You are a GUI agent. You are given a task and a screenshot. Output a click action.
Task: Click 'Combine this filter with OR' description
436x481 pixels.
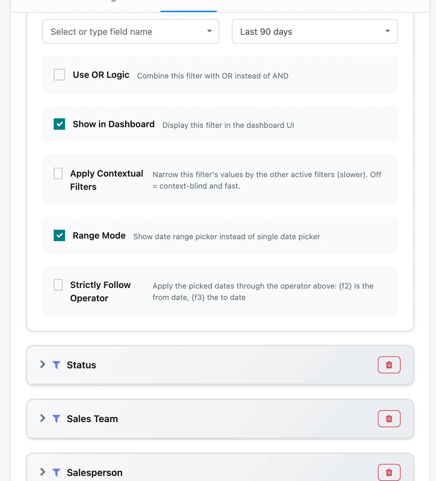coord(213,76)
